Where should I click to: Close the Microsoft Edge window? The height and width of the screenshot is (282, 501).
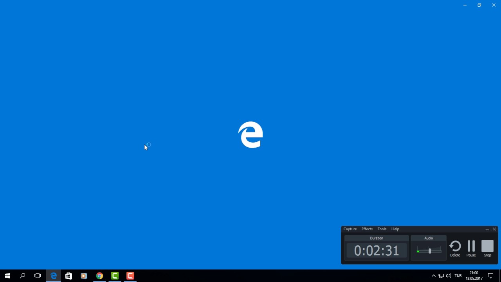(x=494, y=5)
